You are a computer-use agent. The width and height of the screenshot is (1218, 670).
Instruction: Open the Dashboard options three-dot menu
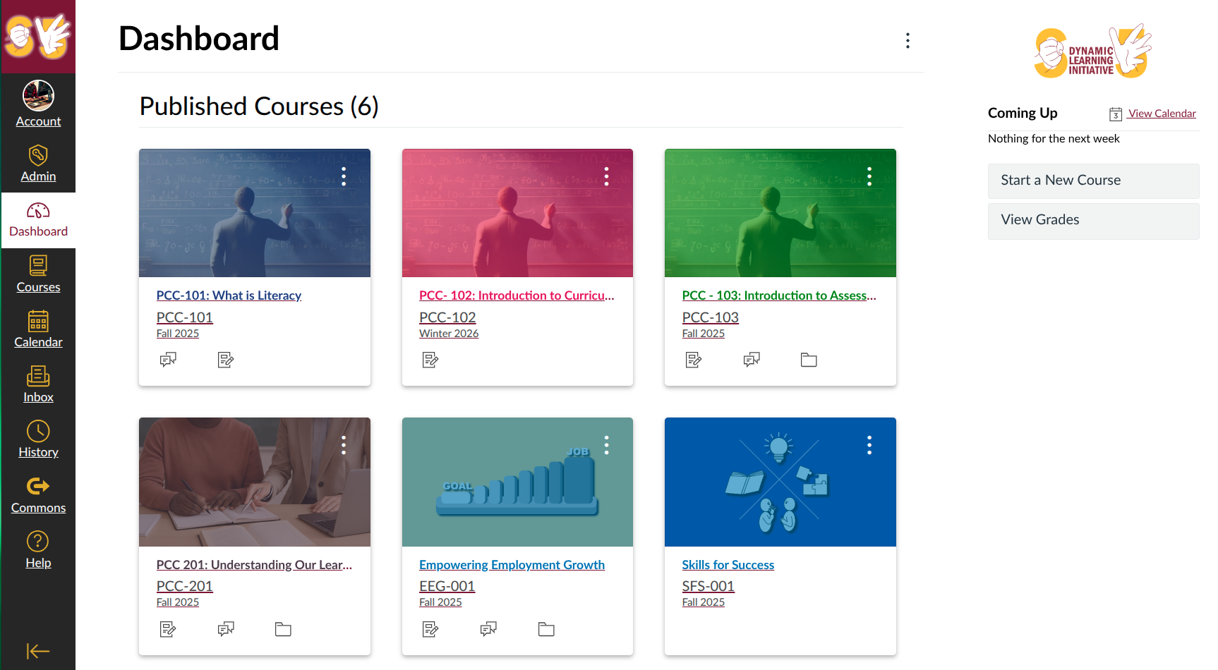click(908, 40)
